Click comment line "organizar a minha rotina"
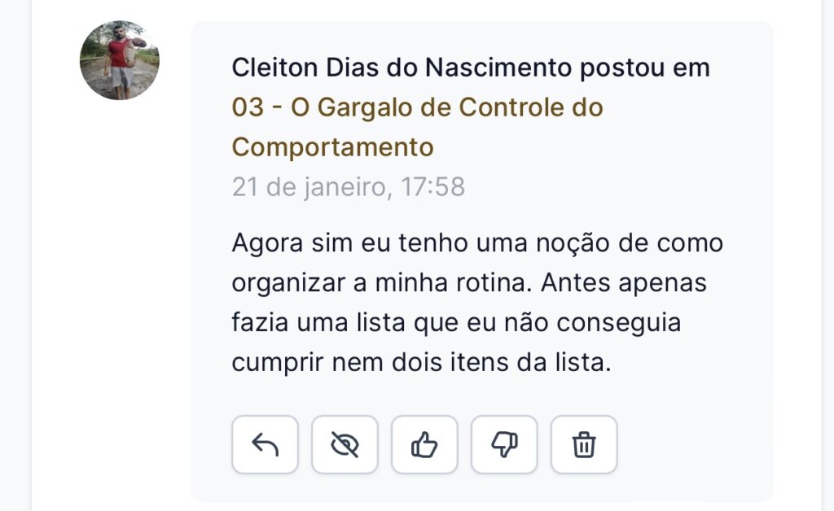Image resolution: width=834 pixels, height=511 pixels. point(469,283)
